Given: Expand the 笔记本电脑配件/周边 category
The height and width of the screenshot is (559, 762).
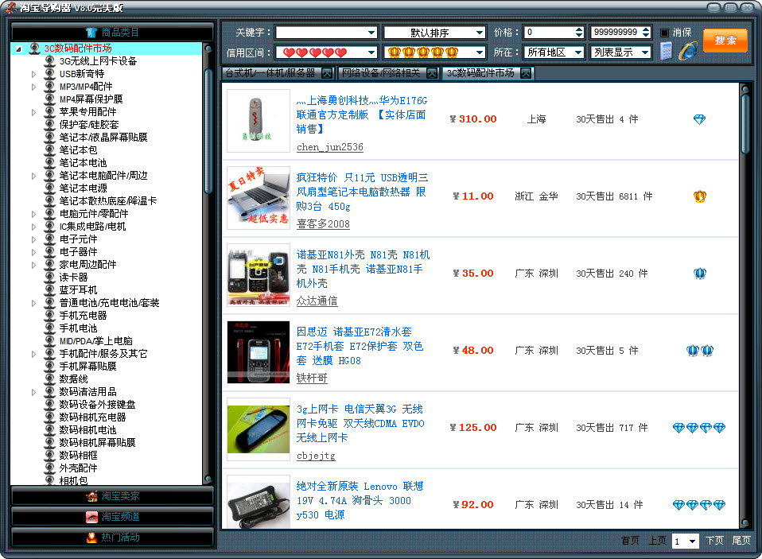Looking at the screenshot, I should coord(33,176).
